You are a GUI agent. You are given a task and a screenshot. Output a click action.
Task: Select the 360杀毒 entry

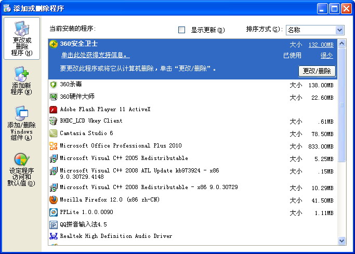pyautogui.click(x=192, y=85)
